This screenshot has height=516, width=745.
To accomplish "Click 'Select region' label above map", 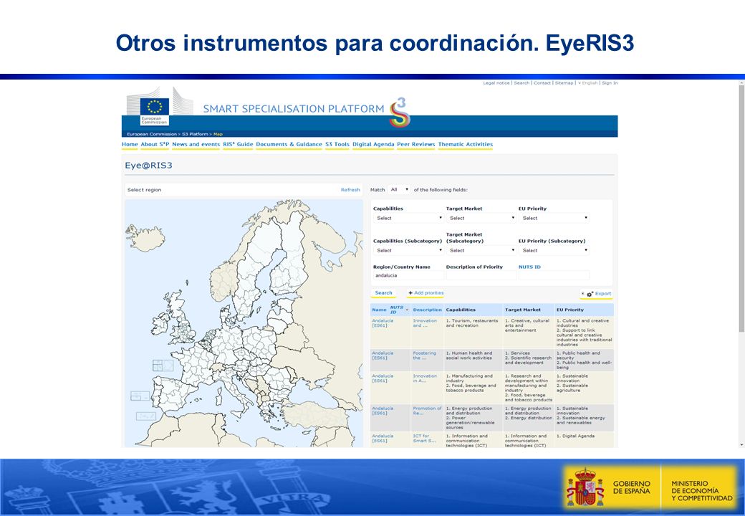I will pyautogui.click(x=144, y=190).
